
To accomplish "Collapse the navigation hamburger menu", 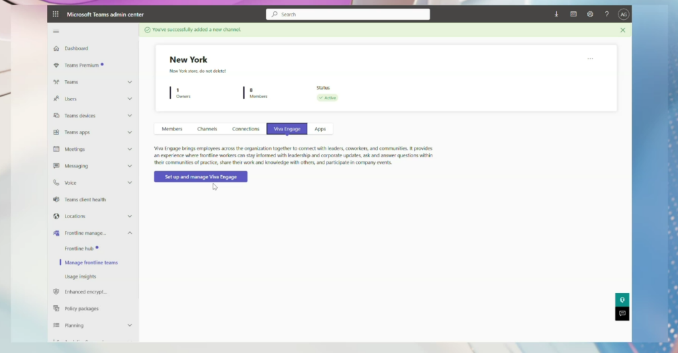I will coord(56,32).
